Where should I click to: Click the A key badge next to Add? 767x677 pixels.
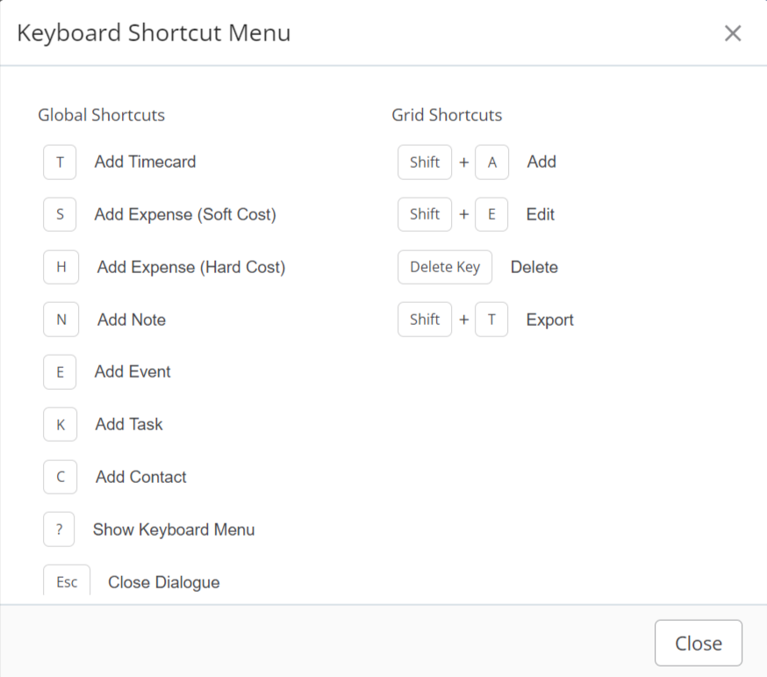[x=491, y=162]
